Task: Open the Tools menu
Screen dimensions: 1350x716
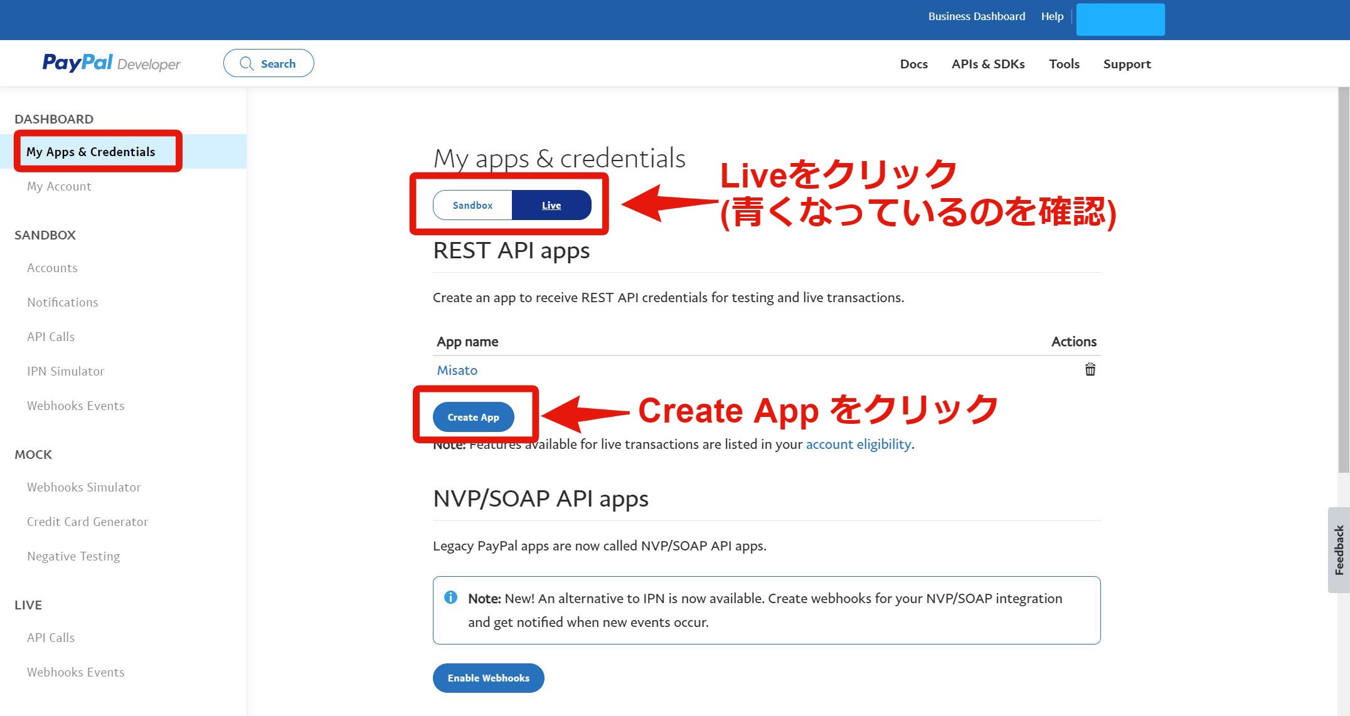Action: click(1064, 64)
